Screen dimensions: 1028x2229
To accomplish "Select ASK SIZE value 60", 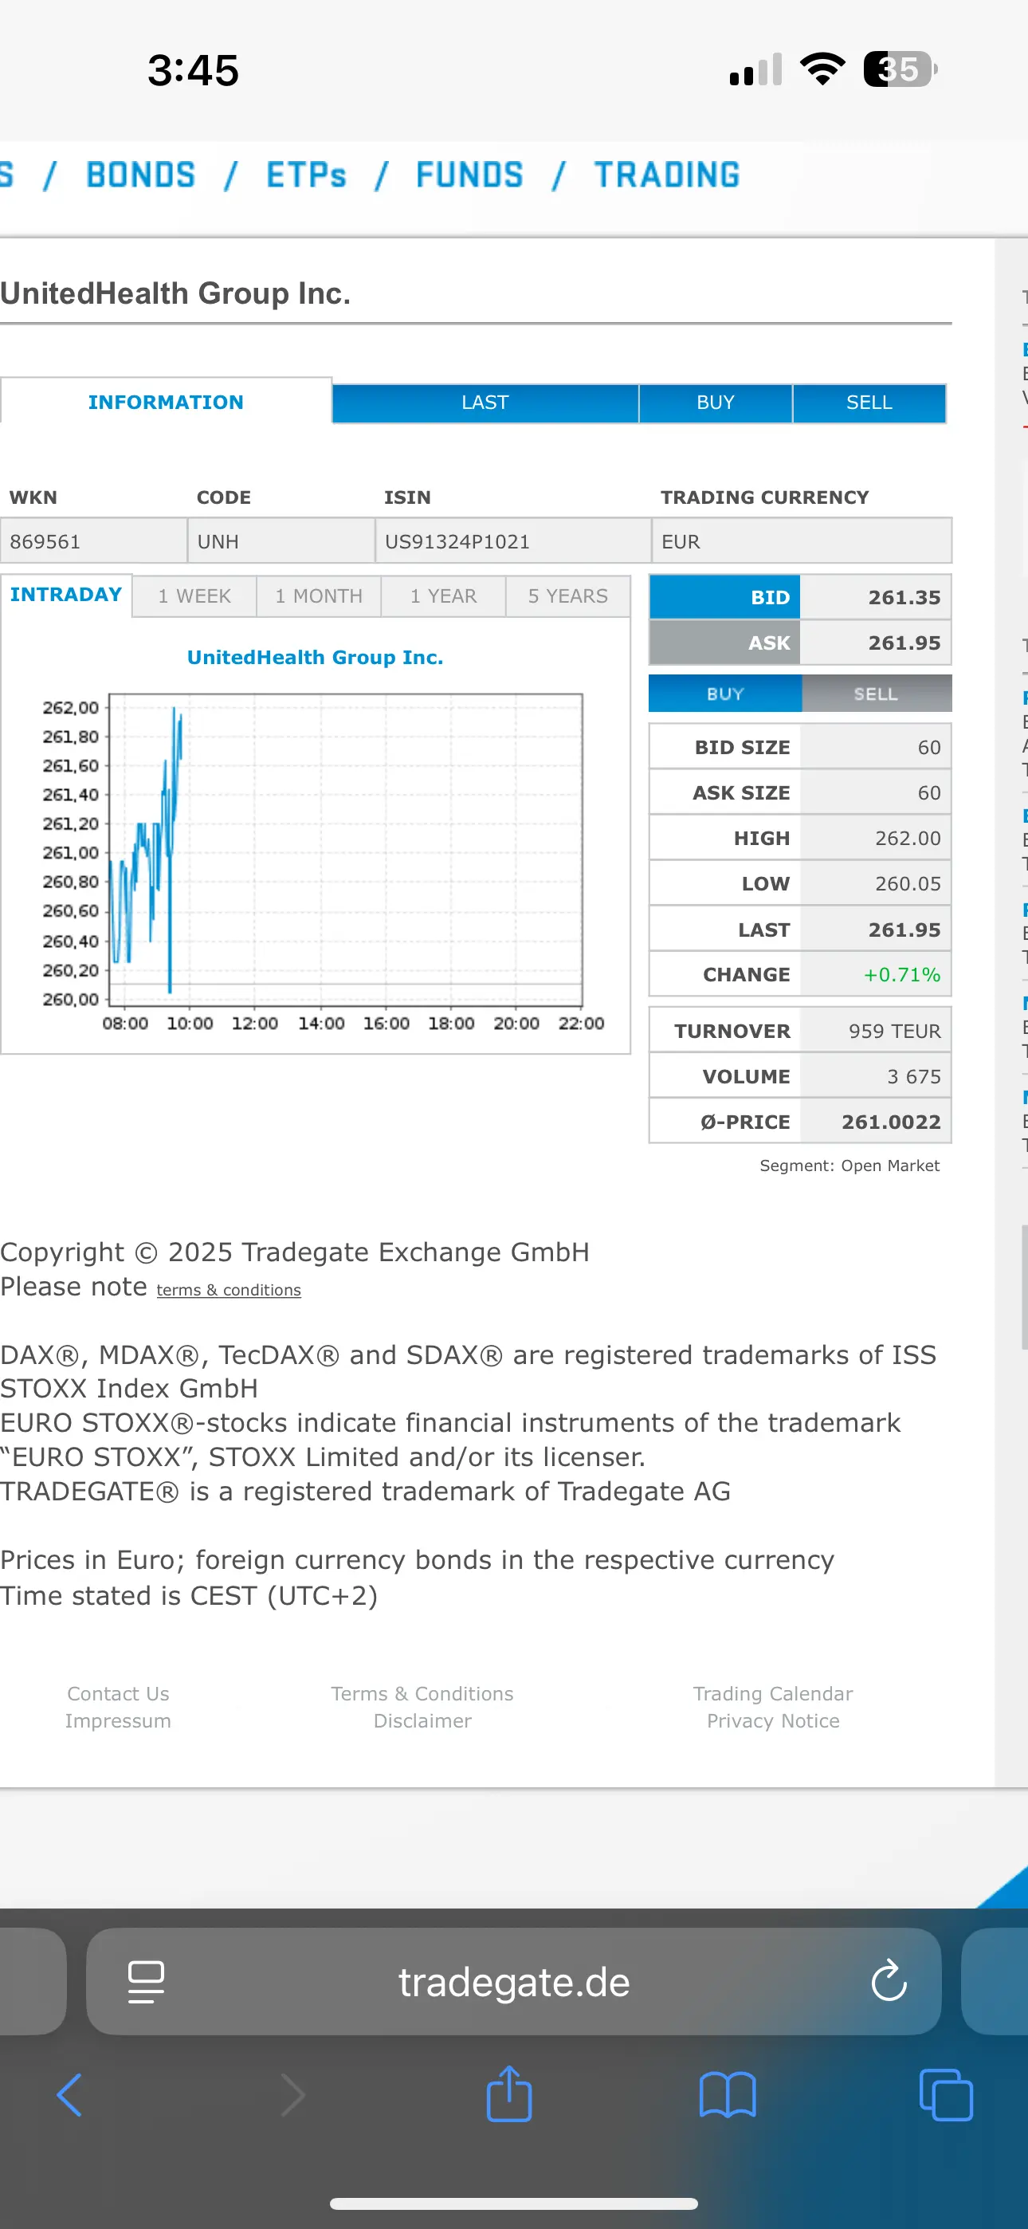I will tap(929, 792).
